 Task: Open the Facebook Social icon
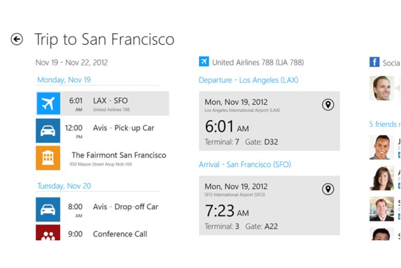pos(375,62)
